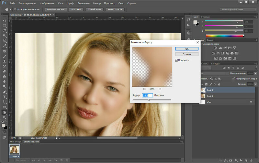Select the Crop tool
The height and width of the screenshot is (163, 259).
tap(5, 41)
